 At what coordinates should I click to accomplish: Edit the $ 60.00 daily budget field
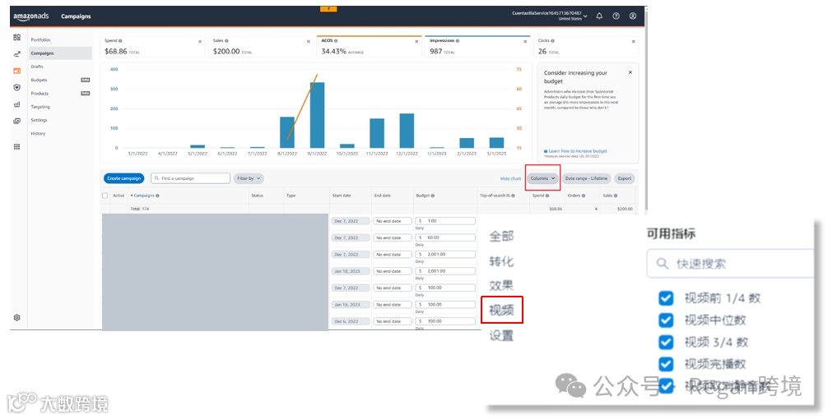pyautogui.click(x=445, y=237)
